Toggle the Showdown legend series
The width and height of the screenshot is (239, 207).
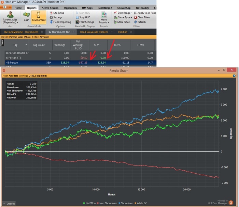click(x=126, y=203)
